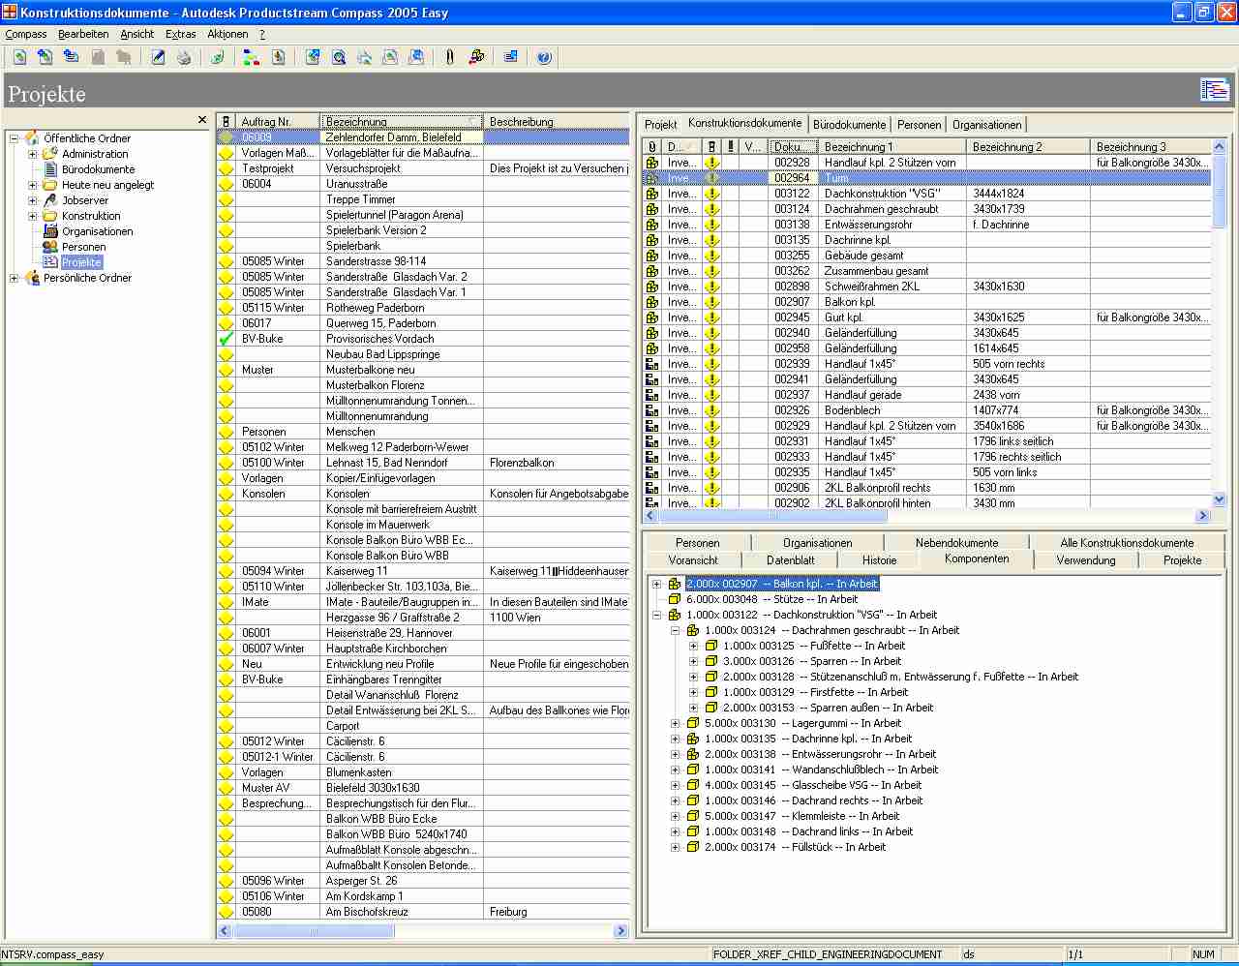Sort documents by Bezeichnung 3 column header
Screen dimensions: 1239x966
pos(1150,147)
